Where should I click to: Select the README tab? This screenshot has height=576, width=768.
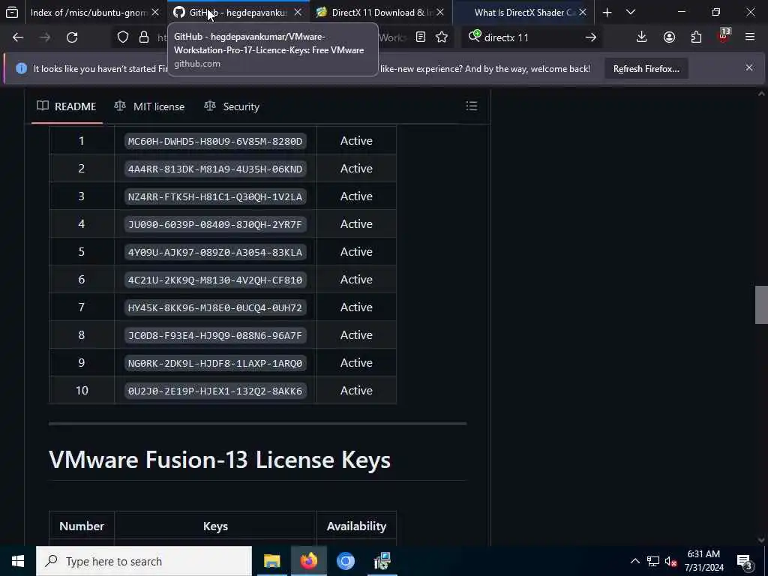(67, 106)
